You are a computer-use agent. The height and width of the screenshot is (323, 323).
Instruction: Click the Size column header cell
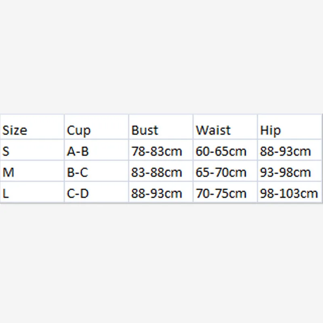[32, 127]
